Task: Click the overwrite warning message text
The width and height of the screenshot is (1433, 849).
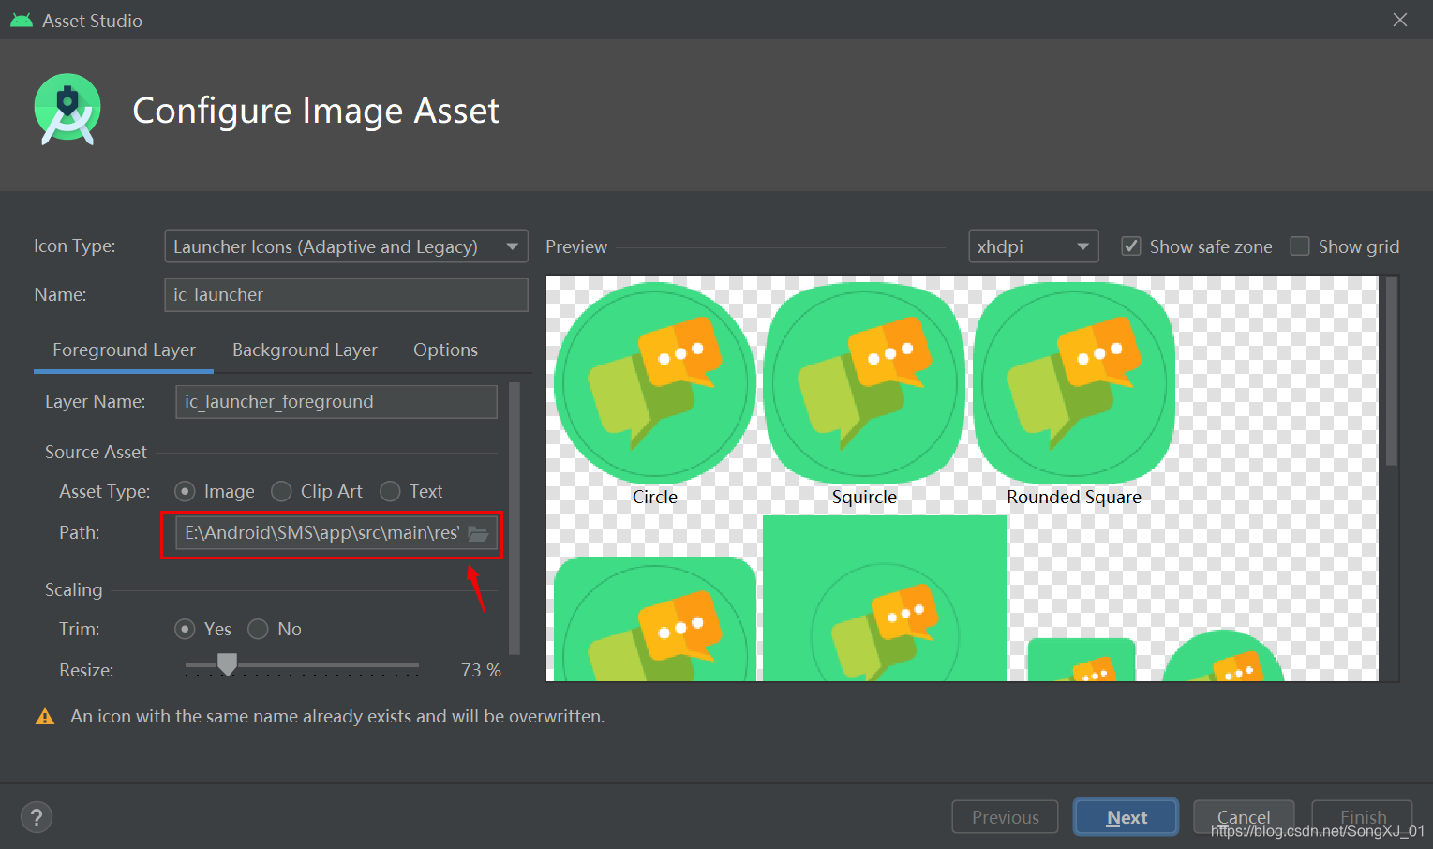Action: pos(337,716)
